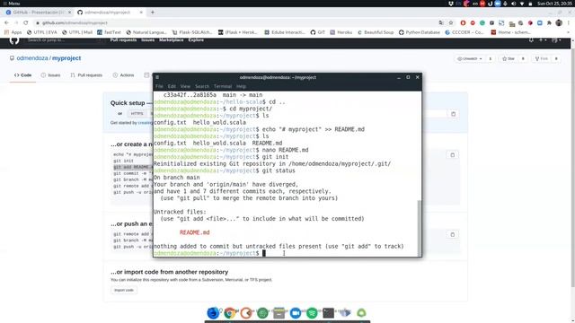
Task: Open Spotify from the dock
Action: pos(312,313)
